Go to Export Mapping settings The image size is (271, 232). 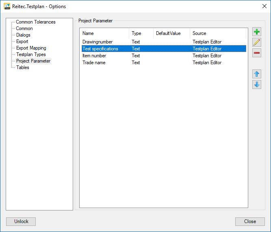tap(31, 48)
